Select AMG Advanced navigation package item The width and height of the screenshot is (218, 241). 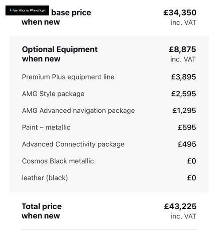click(78, 111)
